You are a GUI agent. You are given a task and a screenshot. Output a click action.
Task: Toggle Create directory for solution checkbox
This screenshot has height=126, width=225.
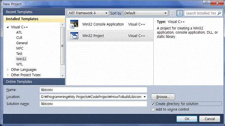tap(153, 104)
